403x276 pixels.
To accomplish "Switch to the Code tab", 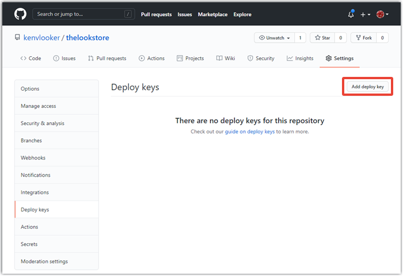I will 31,59.
